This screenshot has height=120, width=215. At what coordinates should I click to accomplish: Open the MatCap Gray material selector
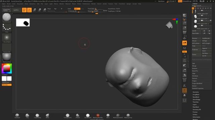[7, 57]
